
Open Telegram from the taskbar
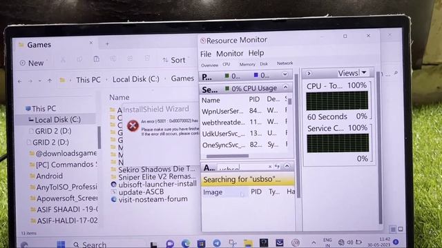(217, 243)
